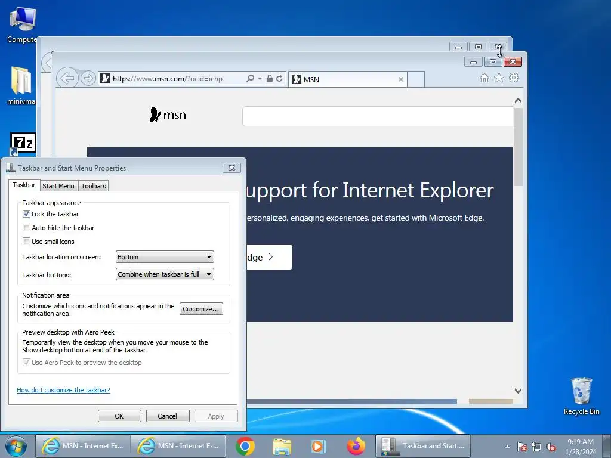
Task: Open the network tray icon
Action: 536,447
